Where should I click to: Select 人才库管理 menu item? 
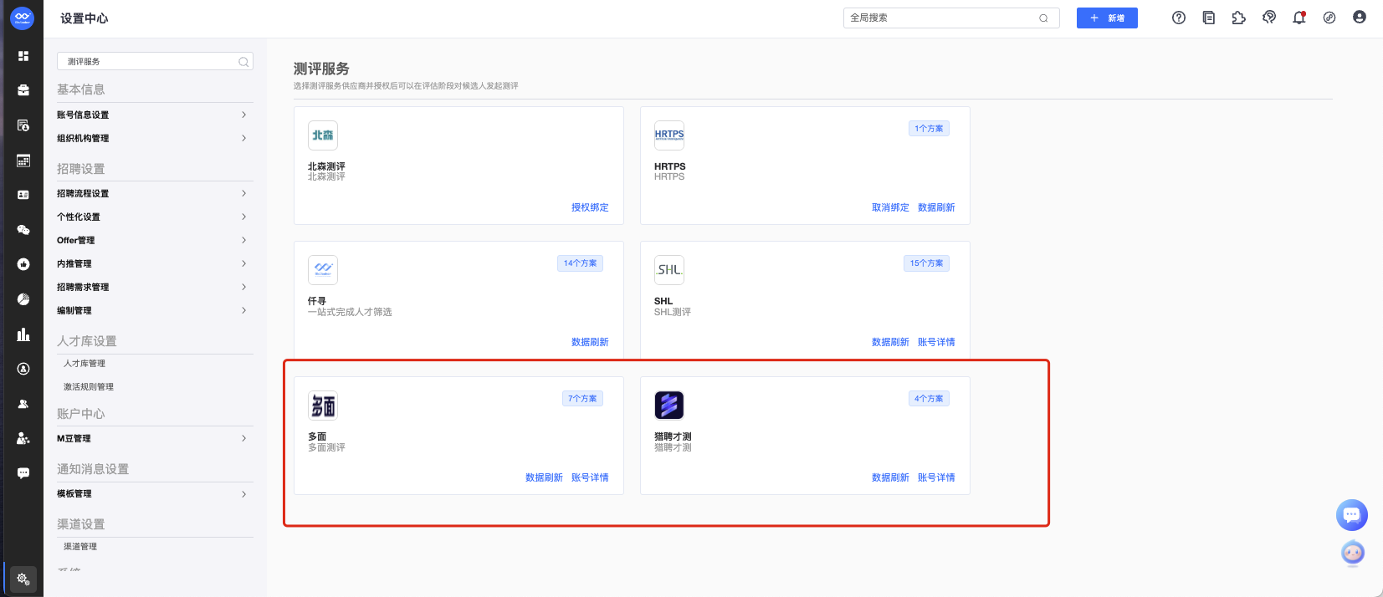pyautogui.click(x=85, y=364)
